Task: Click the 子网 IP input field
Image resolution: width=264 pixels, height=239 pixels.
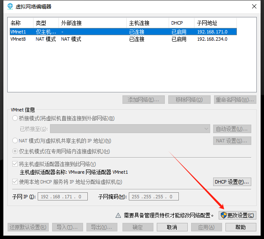Action: [63, 197]
